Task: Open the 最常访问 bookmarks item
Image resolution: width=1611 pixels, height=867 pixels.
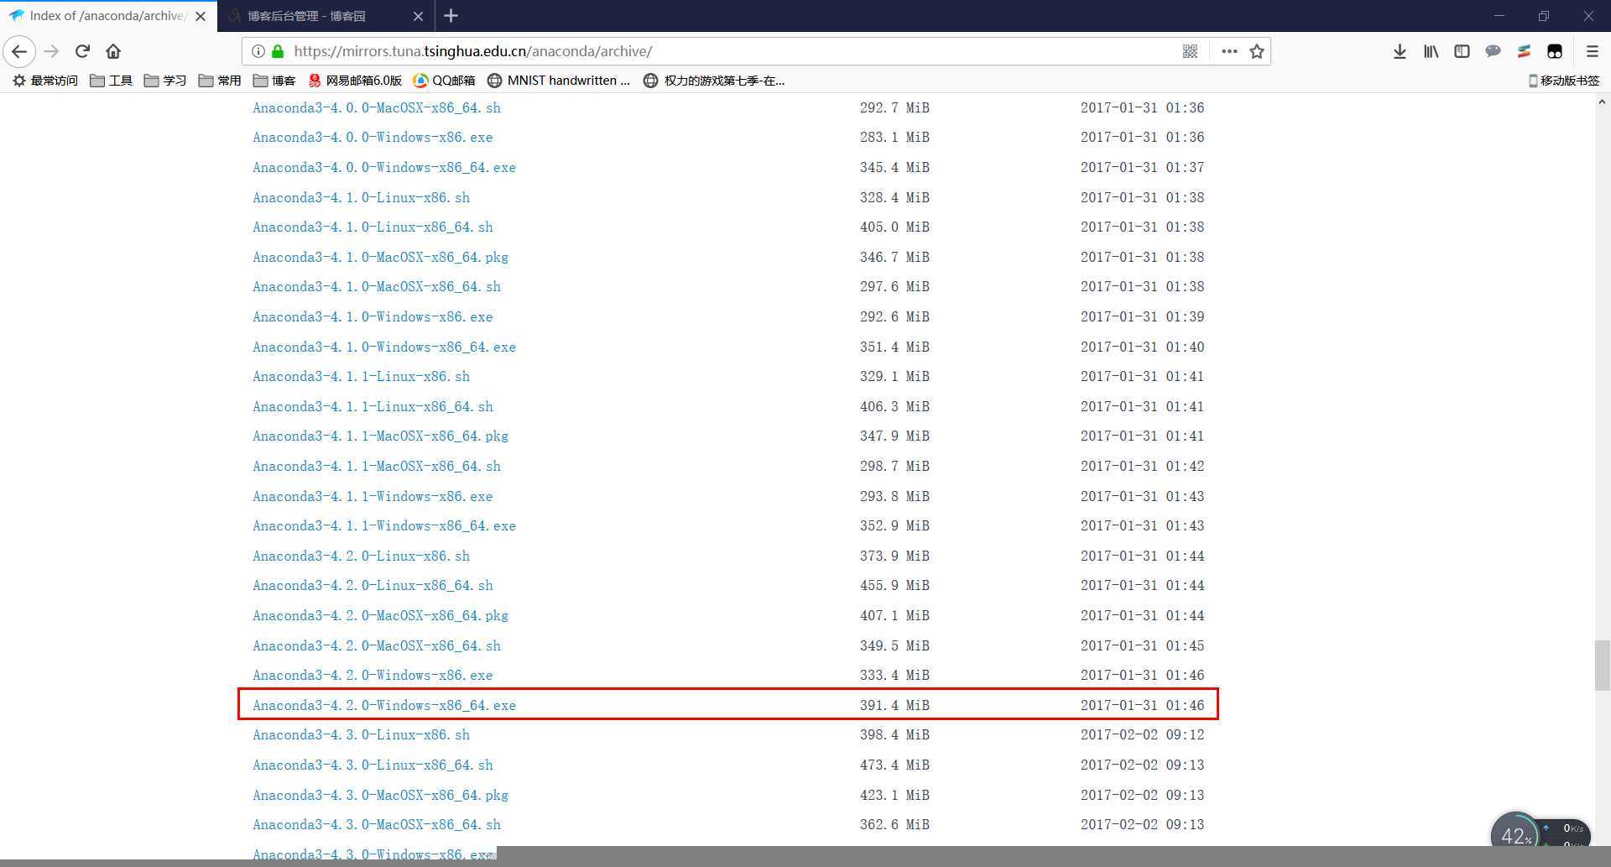Action: pos(45,81)
